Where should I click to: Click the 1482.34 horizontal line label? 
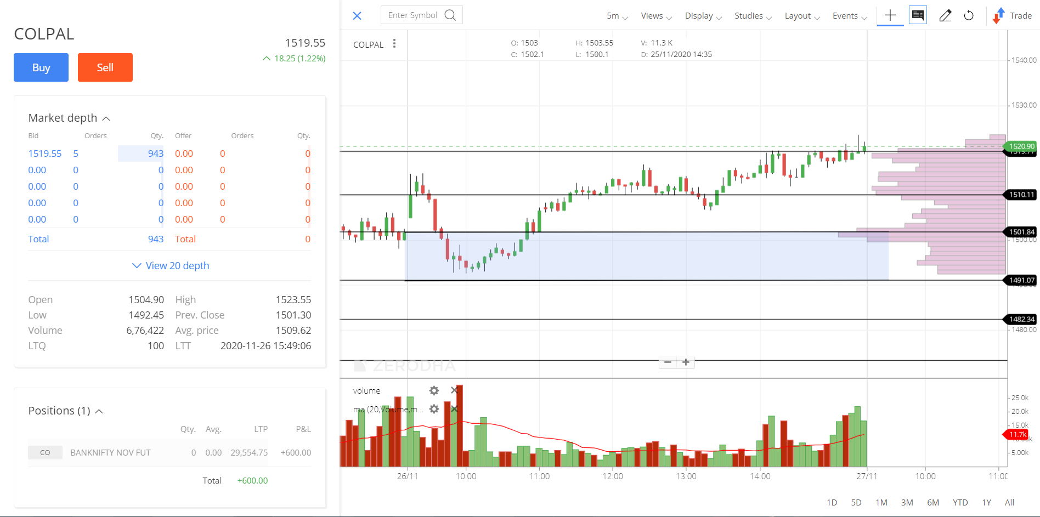(x=1020, y=319)
